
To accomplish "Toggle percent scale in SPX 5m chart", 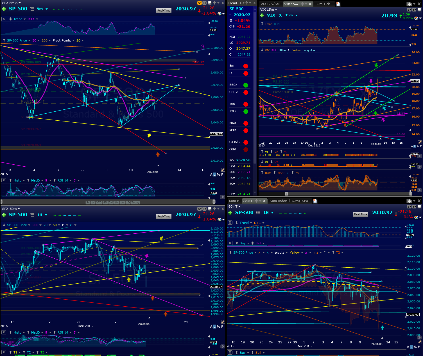I will point(218,174).
